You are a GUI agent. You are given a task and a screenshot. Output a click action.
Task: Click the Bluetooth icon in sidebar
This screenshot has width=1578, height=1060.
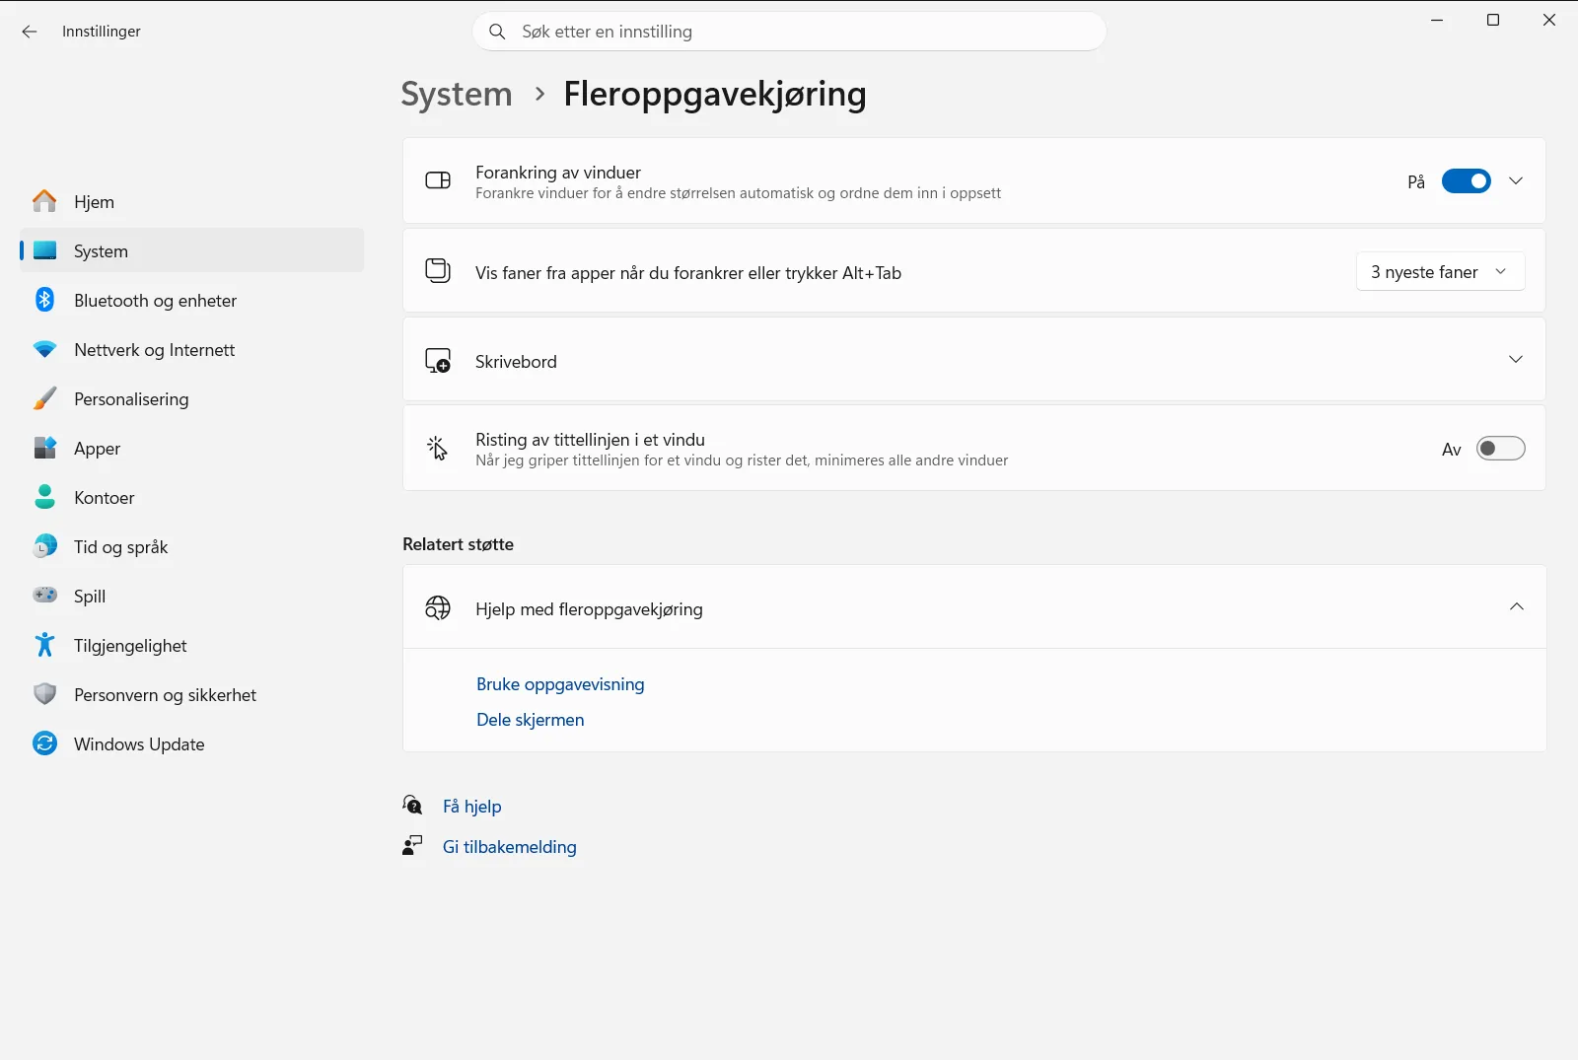(x=44, y=300)
